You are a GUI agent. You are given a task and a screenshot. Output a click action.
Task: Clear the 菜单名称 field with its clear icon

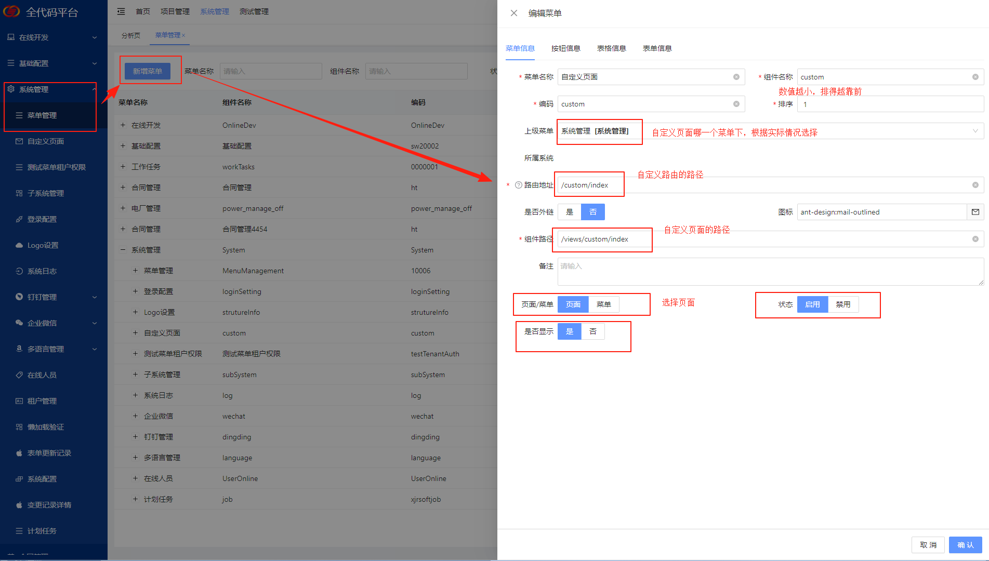pyautogui.click(x=736, y=77)
